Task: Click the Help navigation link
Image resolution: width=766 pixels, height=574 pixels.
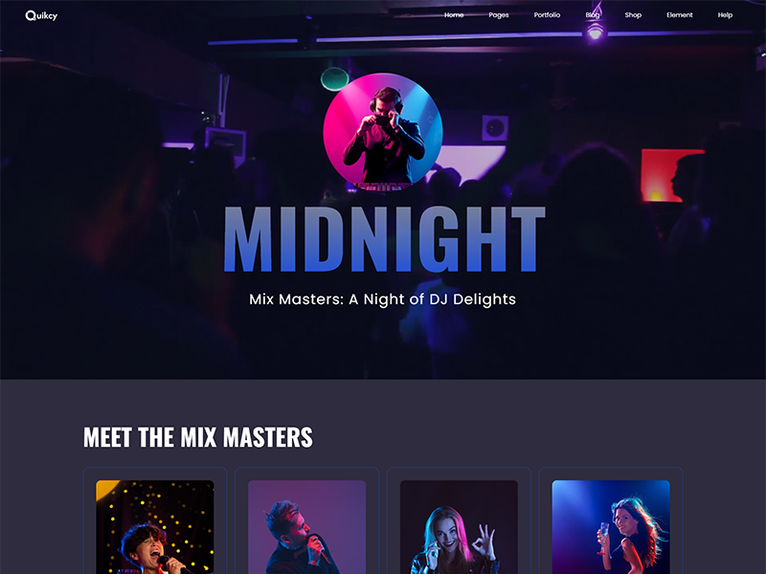Action: 725,15
